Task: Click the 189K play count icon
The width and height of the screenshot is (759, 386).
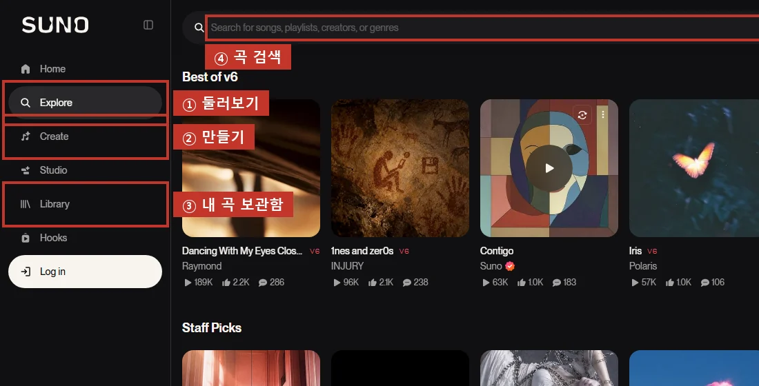Action: (188, 283)
